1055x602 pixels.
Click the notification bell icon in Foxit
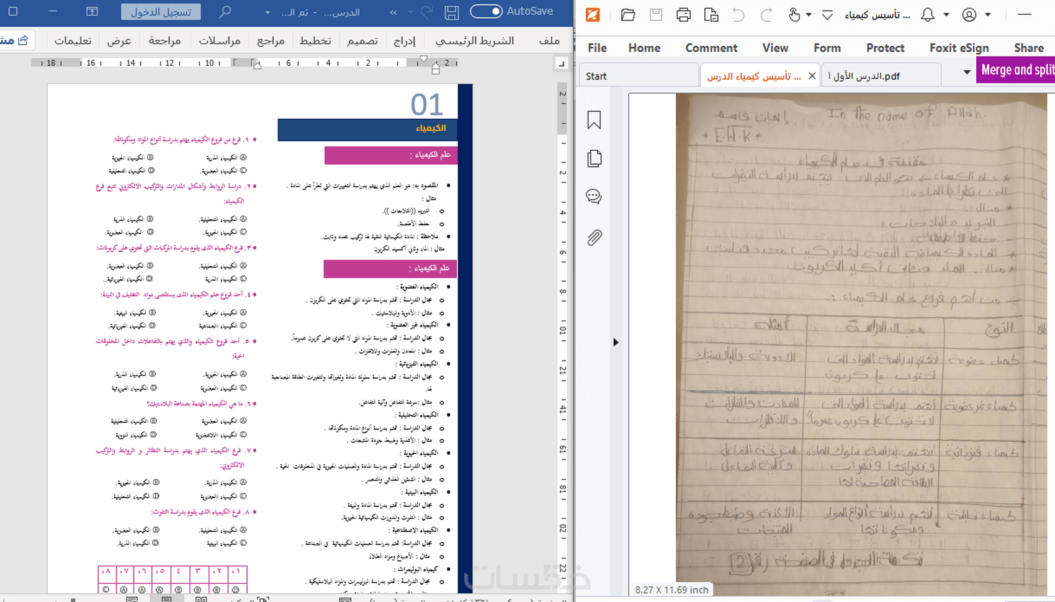point(928,14)
